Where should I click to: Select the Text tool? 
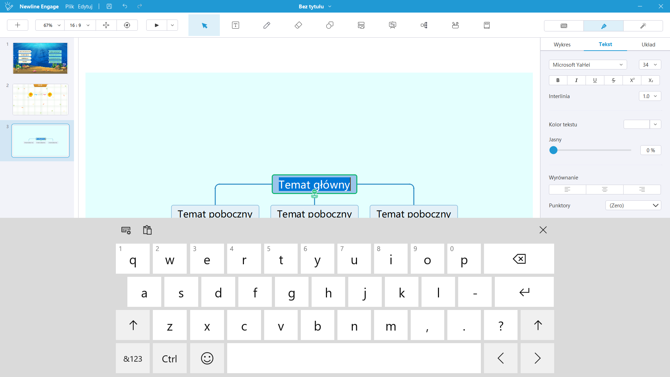pyautogui.click(x=236, y=25)
